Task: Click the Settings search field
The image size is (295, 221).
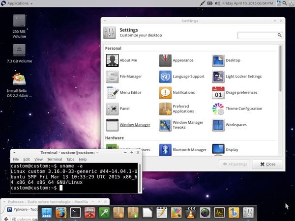Action: 260,35
